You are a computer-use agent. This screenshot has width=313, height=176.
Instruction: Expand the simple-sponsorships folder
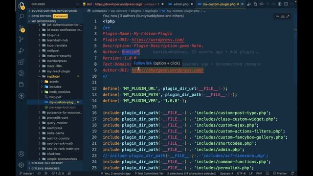pos(62,159)
